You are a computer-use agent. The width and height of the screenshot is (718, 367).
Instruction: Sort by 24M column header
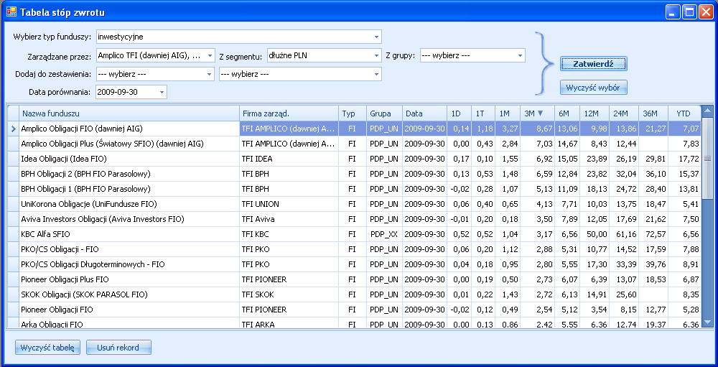click(x=624, y=113)
